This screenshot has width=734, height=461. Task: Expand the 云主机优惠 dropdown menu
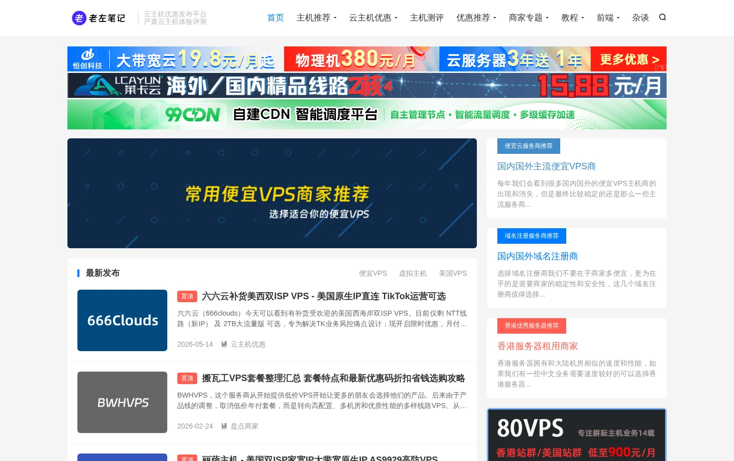pyautogui.click(x=373, y=18)
